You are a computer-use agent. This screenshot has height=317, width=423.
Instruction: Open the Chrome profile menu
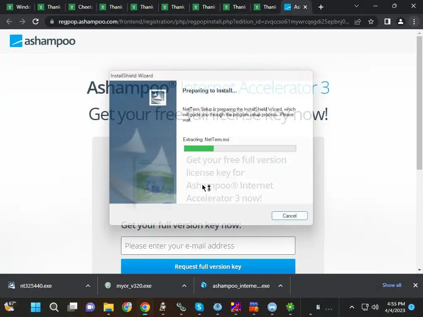coord(401,21)
